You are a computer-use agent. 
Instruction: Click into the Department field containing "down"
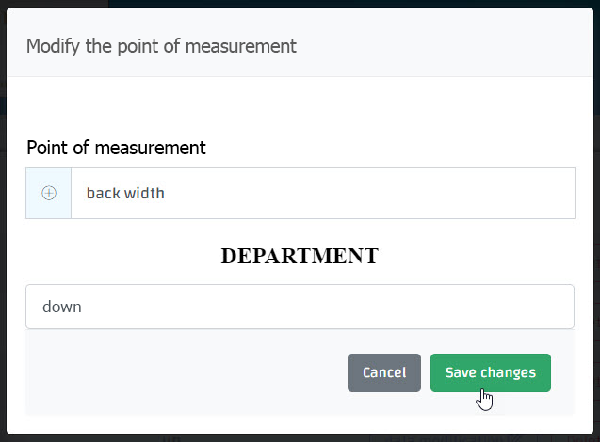[300, 307]
